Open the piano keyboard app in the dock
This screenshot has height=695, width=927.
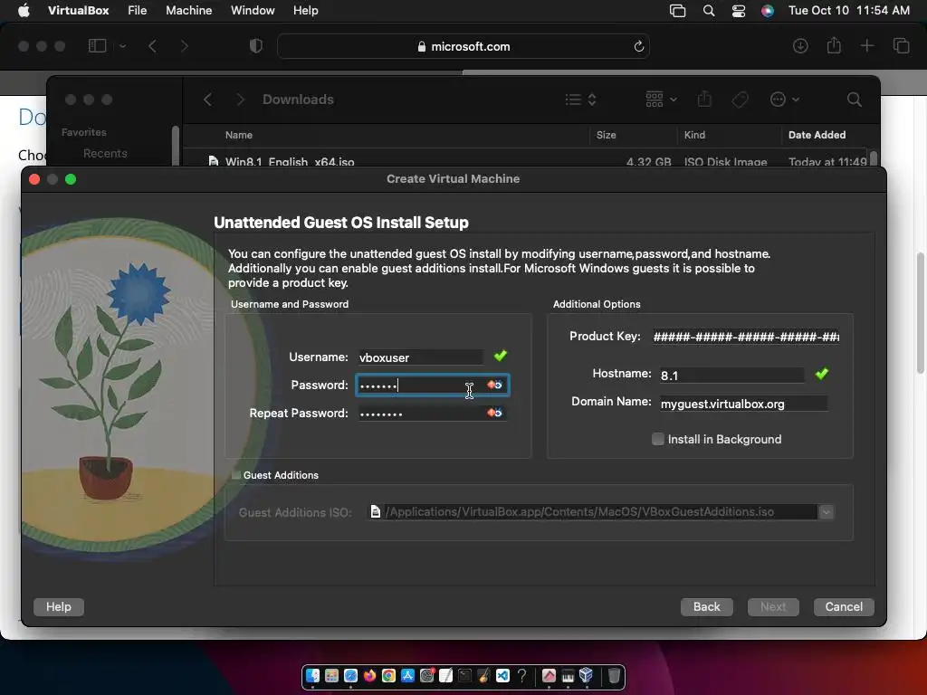(x=568, y=675)
